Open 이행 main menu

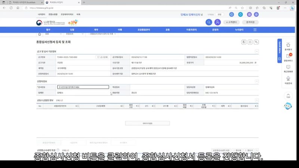(120, 30)
